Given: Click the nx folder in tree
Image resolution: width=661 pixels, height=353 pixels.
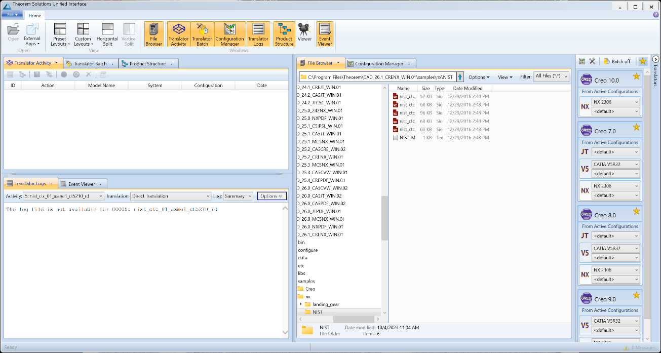Looking at the screenshot, I should [x=308, y=296].
